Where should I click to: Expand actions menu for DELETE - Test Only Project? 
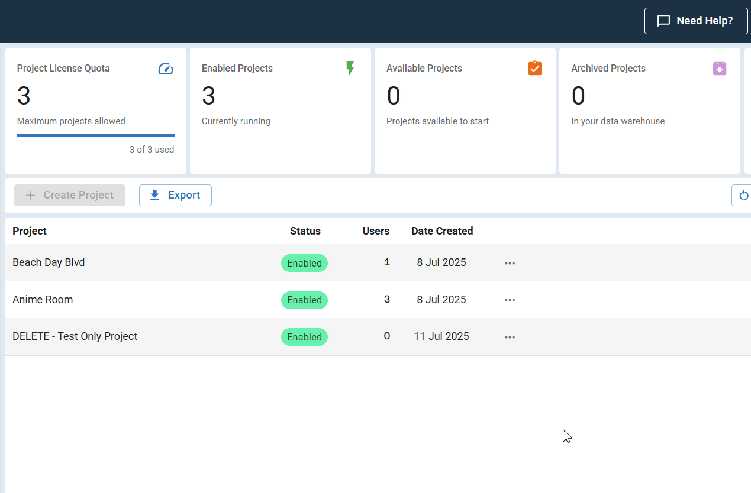510,337
